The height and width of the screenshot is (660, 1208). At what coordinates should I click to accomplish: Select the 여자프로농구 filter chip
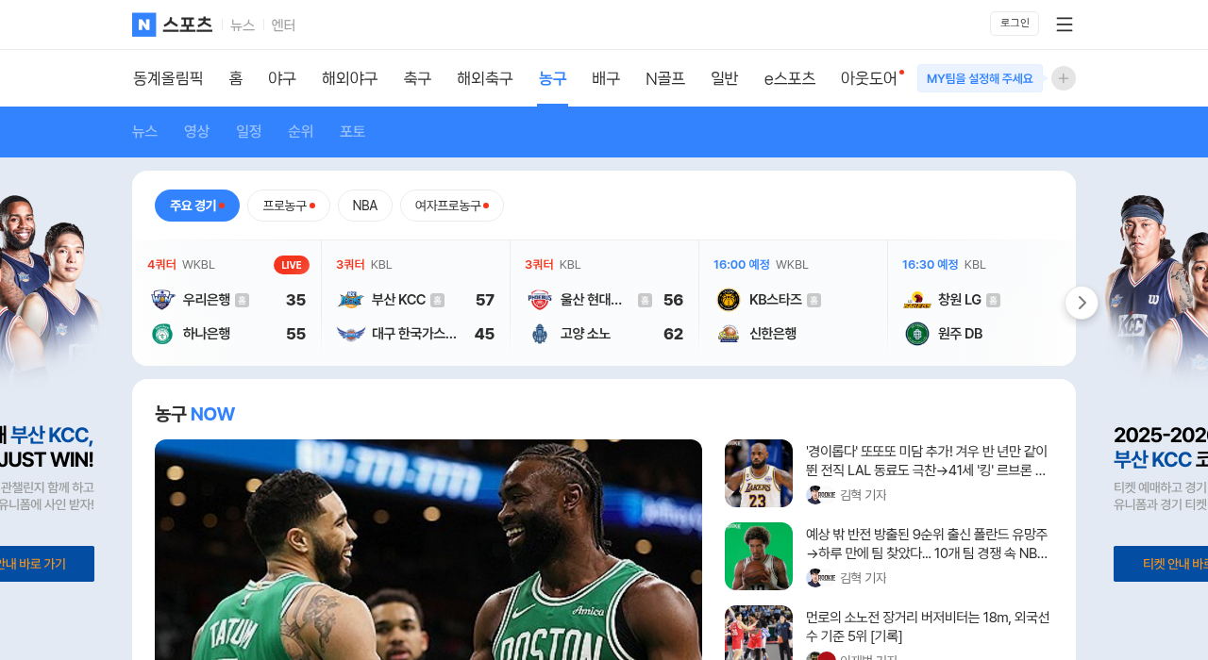click(451, 205)
